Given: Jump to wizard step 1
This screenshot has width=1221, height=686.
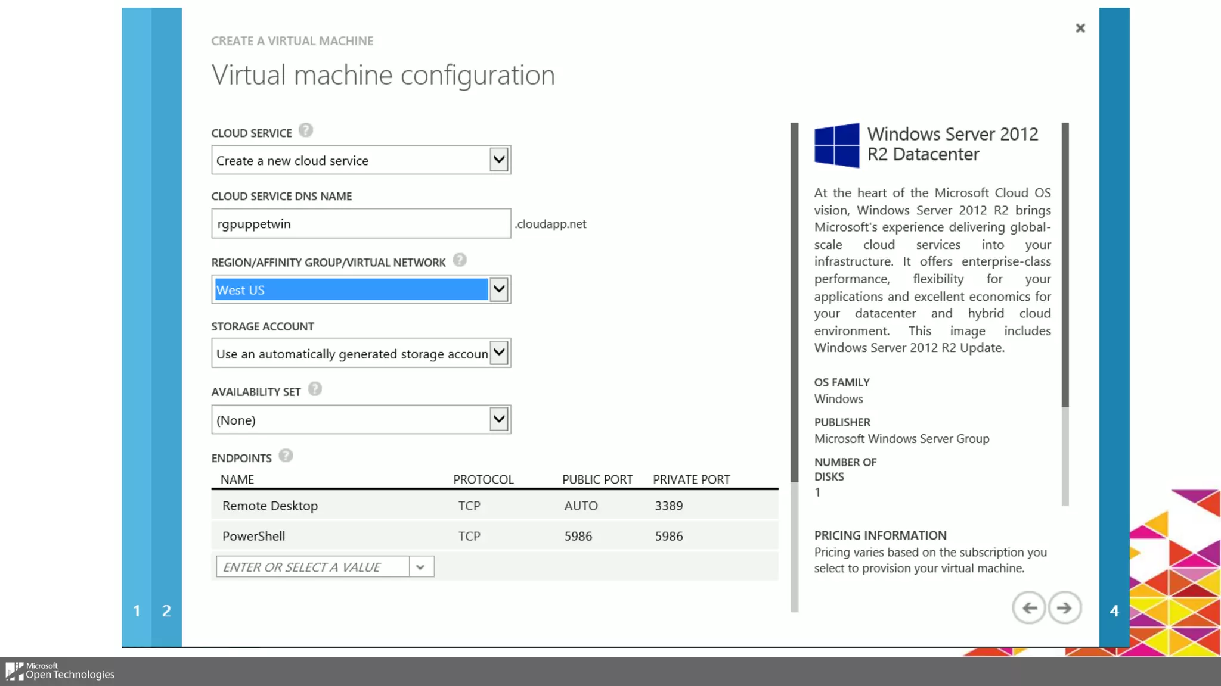Looking at the screenshot, I should point(137,610).
